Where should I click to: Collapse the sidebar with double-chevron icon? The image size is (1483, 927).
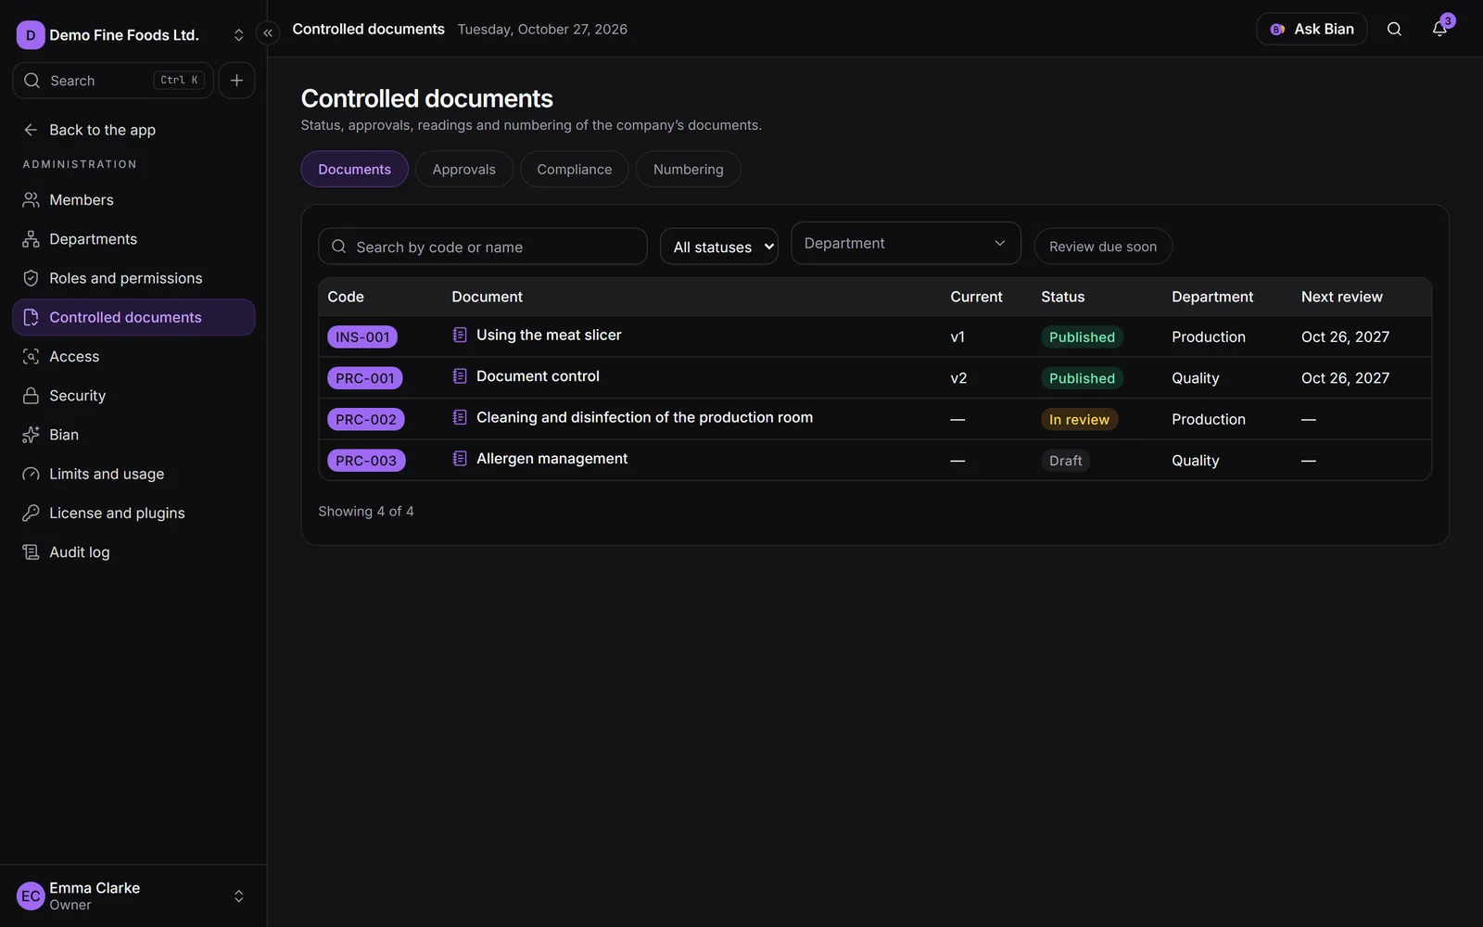tap(268, 33)
